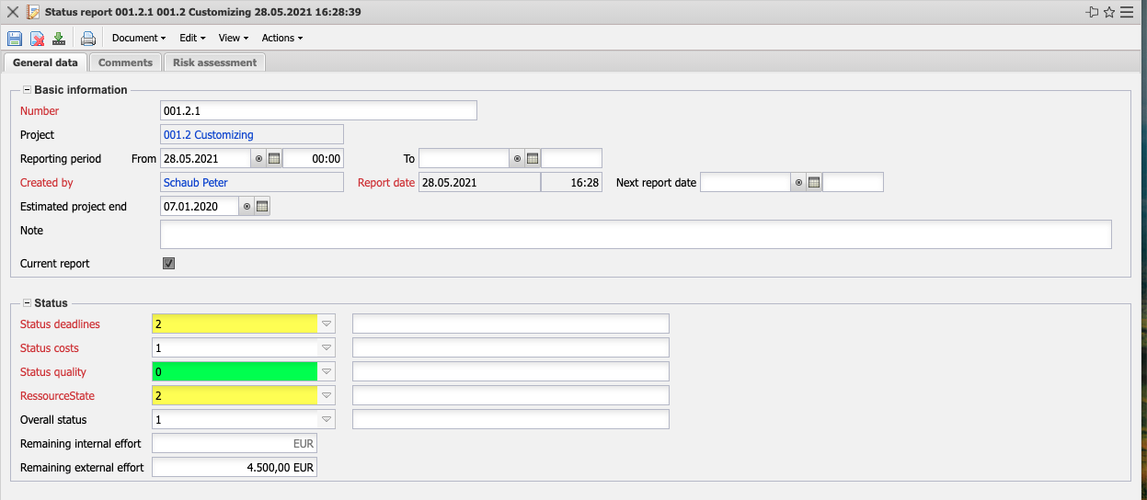Collapse the Basic information section

coord(27,90)
